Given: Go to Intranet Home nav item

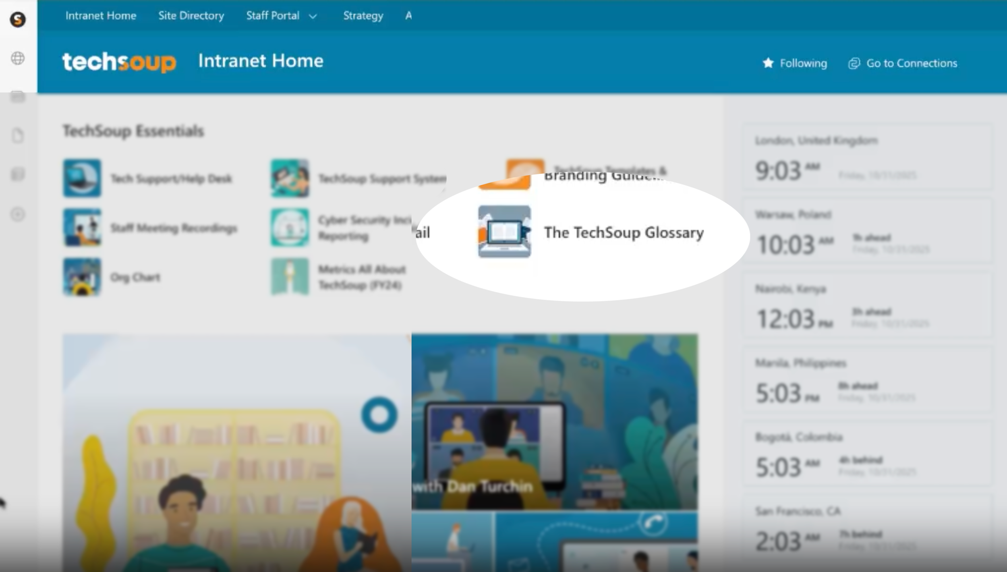Looking at the screenshot, I should point(101,16).
